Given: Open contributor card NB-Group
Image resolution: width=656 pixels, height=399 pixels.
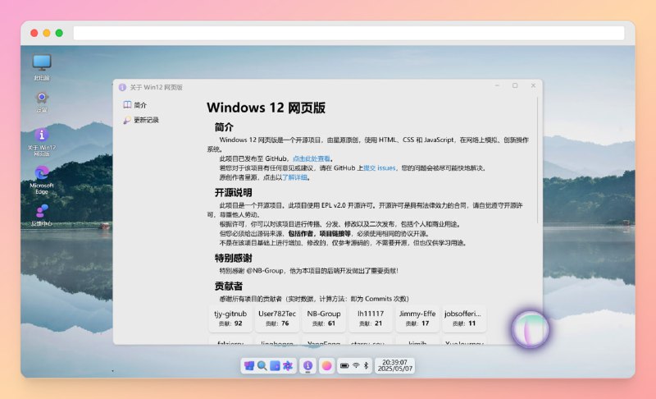Looking at the screenshot, I should [x=324, y=319].
